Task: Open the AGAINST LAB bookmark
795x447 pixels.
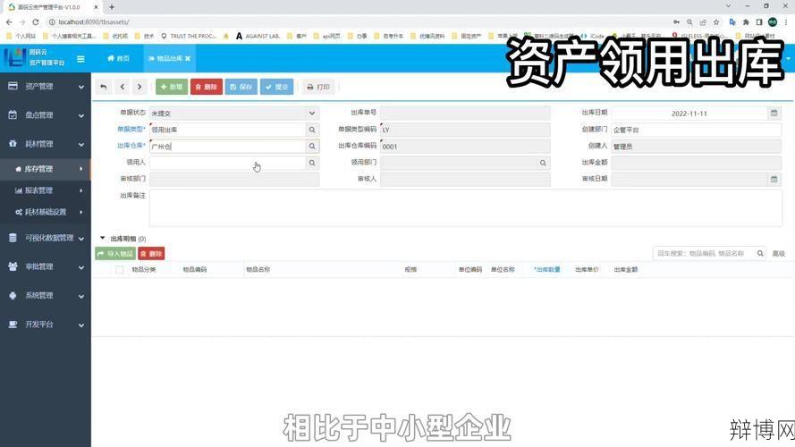Action: pos(258,36)
